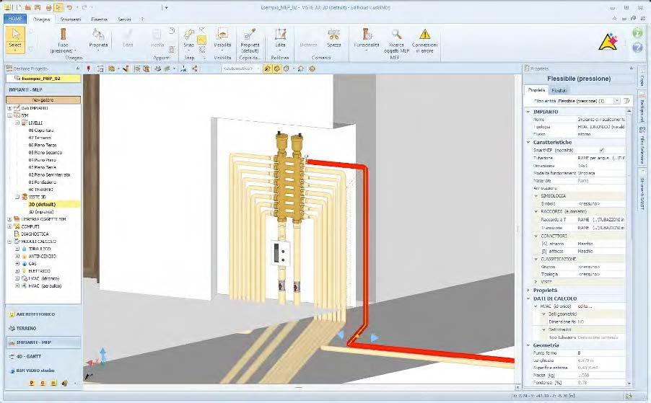651x403 pixels.
Task: Select the 06 Piano Terzo level
Action: 43,145
